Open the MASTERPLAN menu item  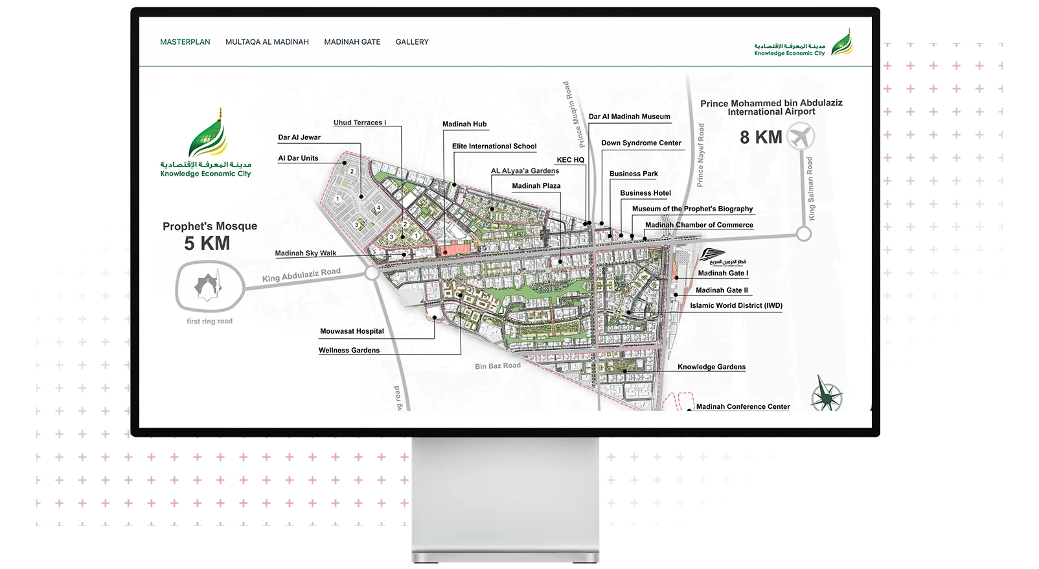pyautogui.click(x=185, y=42)
